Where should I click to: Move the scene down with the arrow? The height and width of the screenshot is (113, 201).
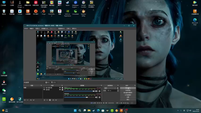coord(34,100)
